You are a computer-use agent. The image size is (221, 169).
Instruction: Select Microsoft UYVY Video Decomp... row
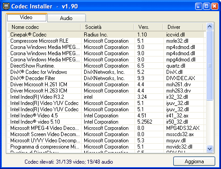[106, 141]
